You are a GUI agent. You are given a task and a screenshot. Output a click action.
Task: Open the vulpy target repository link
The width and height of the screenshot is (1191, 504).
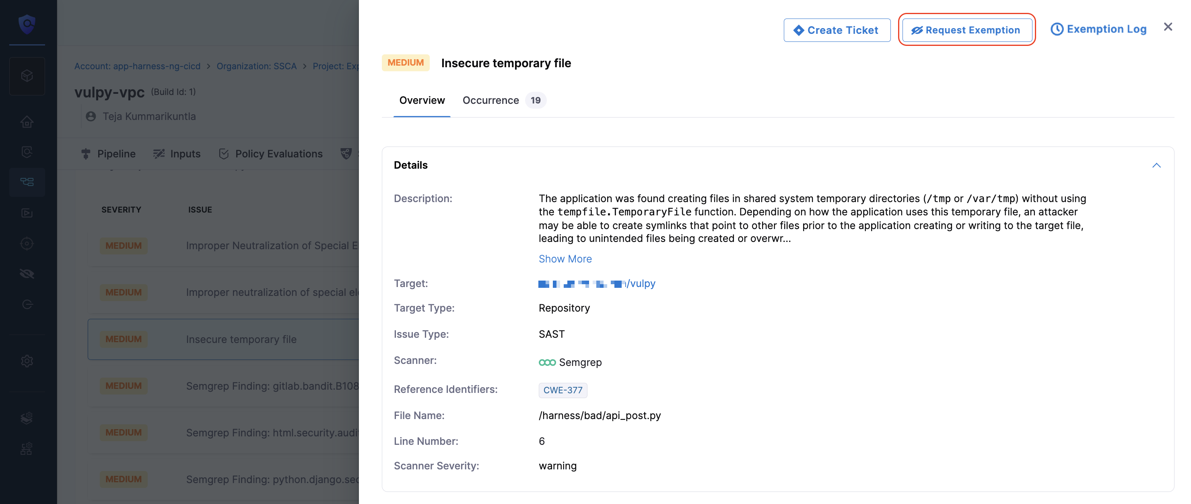[x=597, y=284]
